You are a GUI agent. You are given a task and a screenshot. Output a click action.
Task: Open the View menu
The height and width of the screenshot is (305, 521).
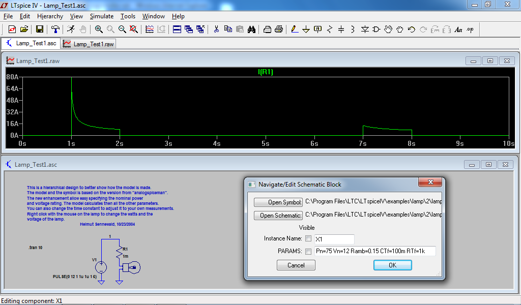[76, 16]
